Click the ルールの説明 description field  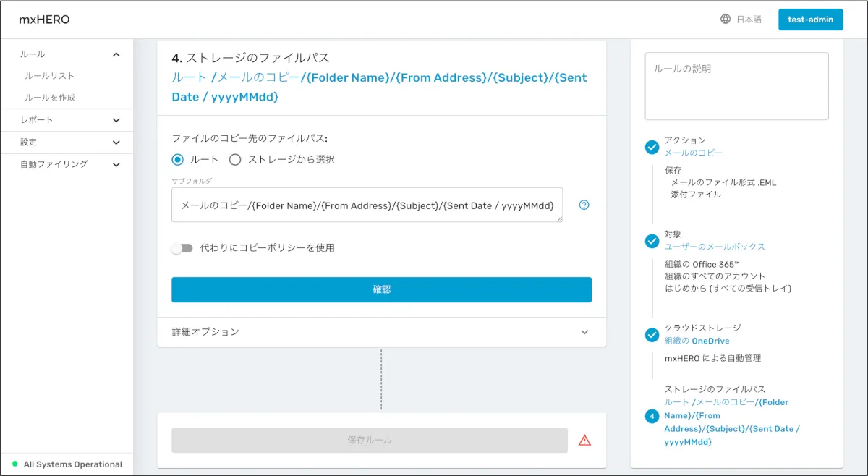[736, 86]
